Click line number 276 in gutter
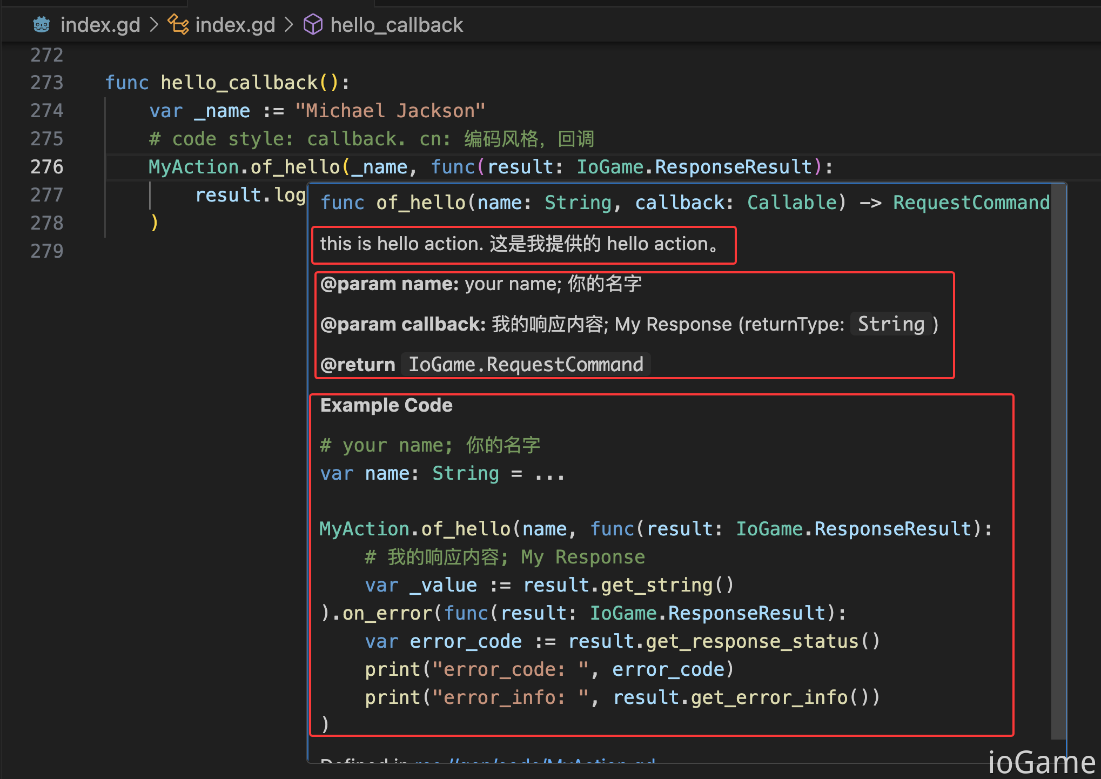Viewport: 1101px width, 779px height. click(x=47, y=167)
